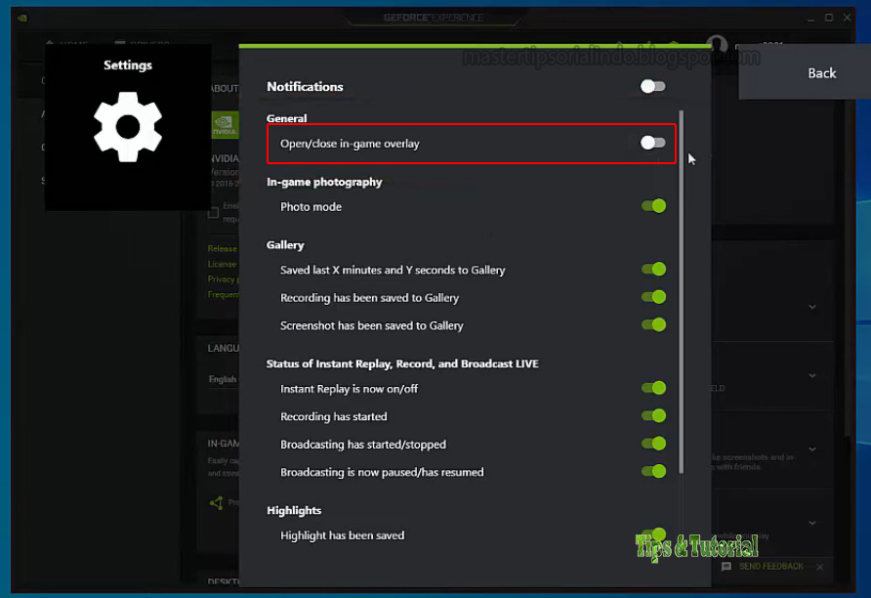Toggle Screenshot has been saved to Gallery
Image resolution: width=871 pixels, height=598 pixels.
(654, 325)
